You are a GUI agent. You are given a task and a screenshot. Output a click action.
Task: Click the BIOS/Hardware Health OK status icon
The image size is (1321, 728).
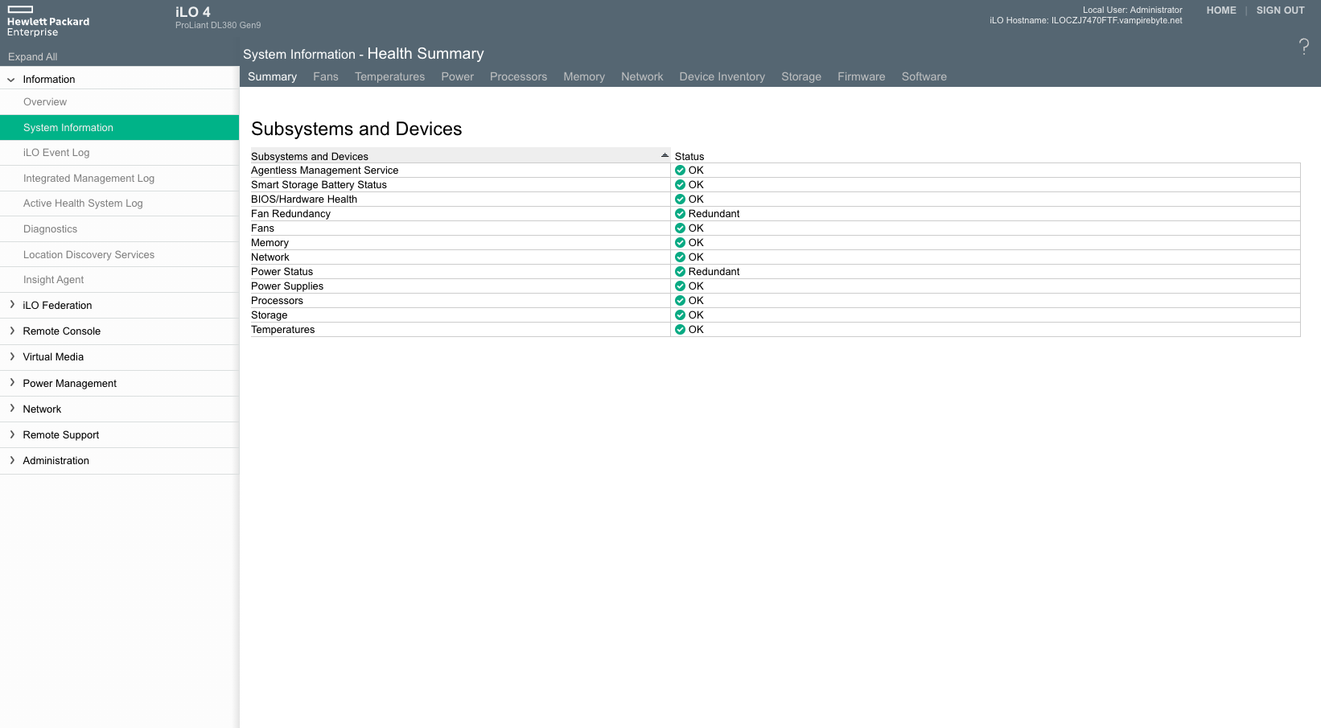tap(680, 199)
